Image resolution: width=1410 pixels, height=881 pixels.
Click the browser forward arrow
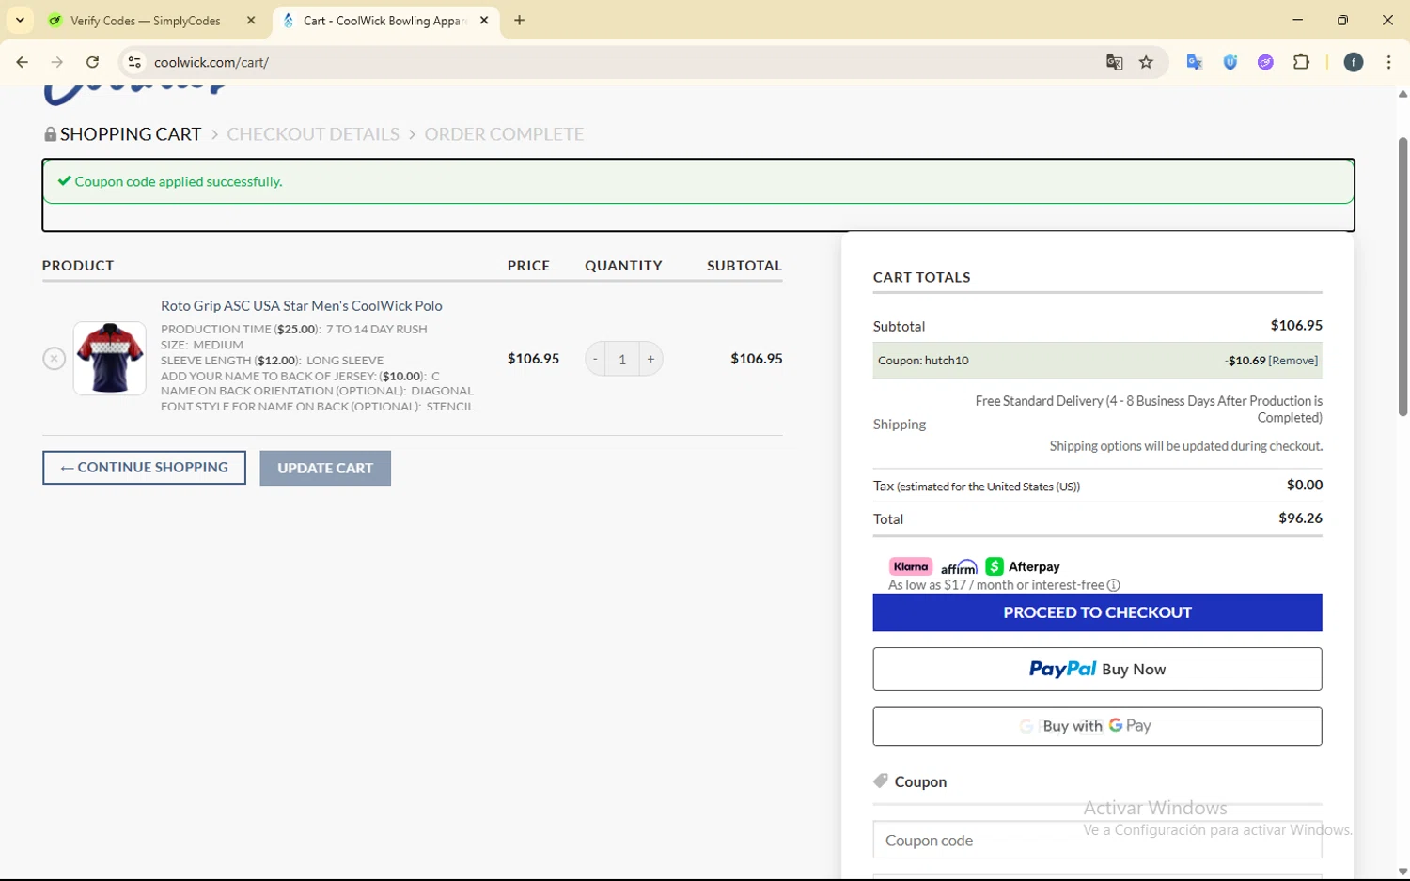point(57,62)
